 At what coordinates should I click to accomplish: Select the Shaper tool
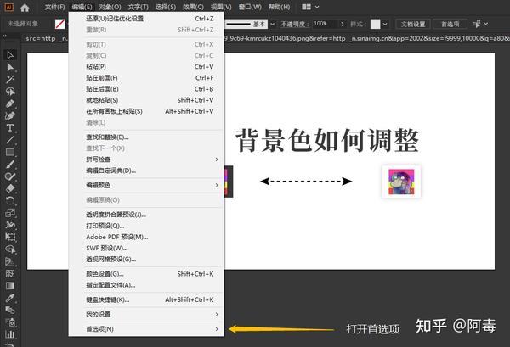10,176
